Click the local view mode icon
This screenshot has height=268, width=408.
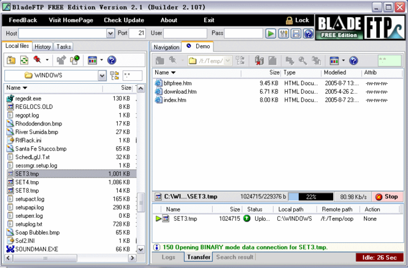[93, 60]
